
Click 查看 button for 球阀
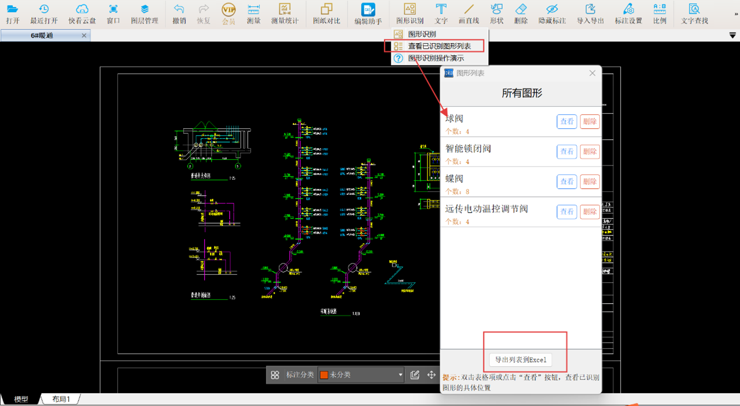pyautogui.click(x=567, y=122)
